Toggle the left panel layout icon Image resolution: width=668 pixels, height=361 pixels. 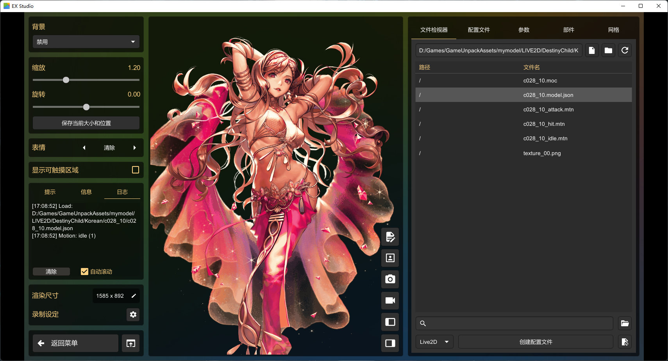[x=390, y=322]
